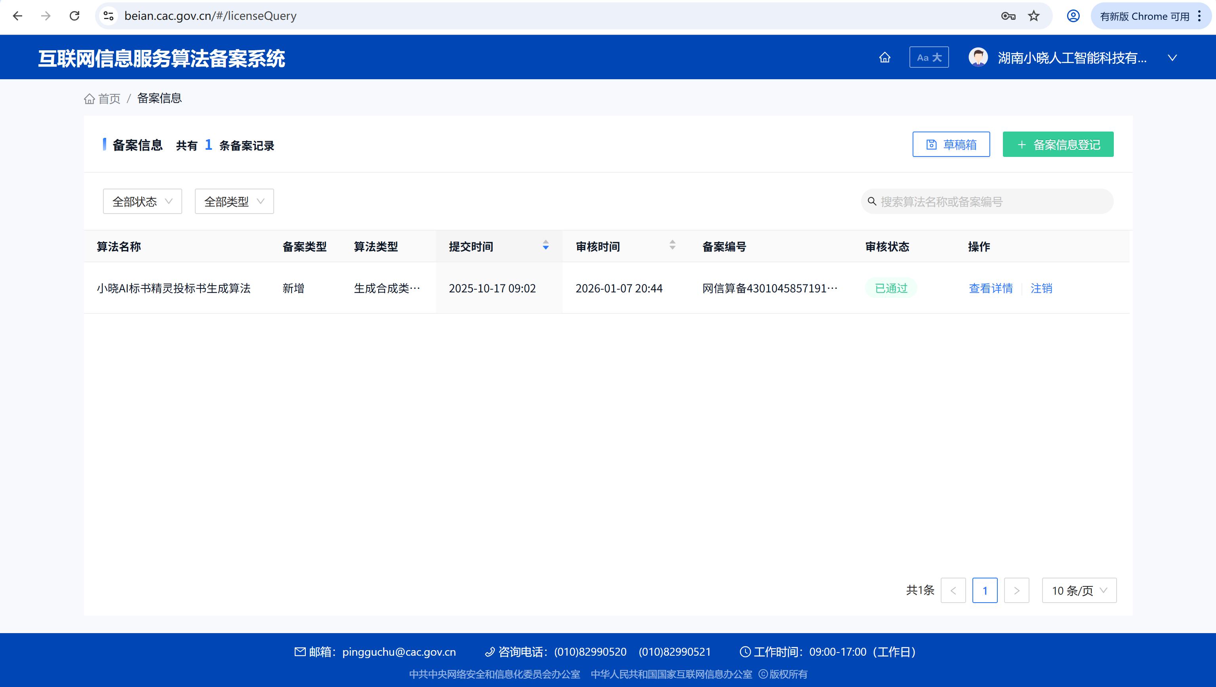Open the 全部类型 type filter dropdown
Viewport: 1216px width, 687px height.
(234, 202)
